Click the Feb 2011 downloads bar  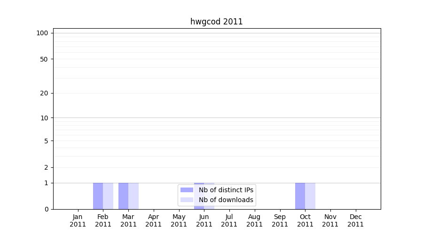tap(108, 196)
